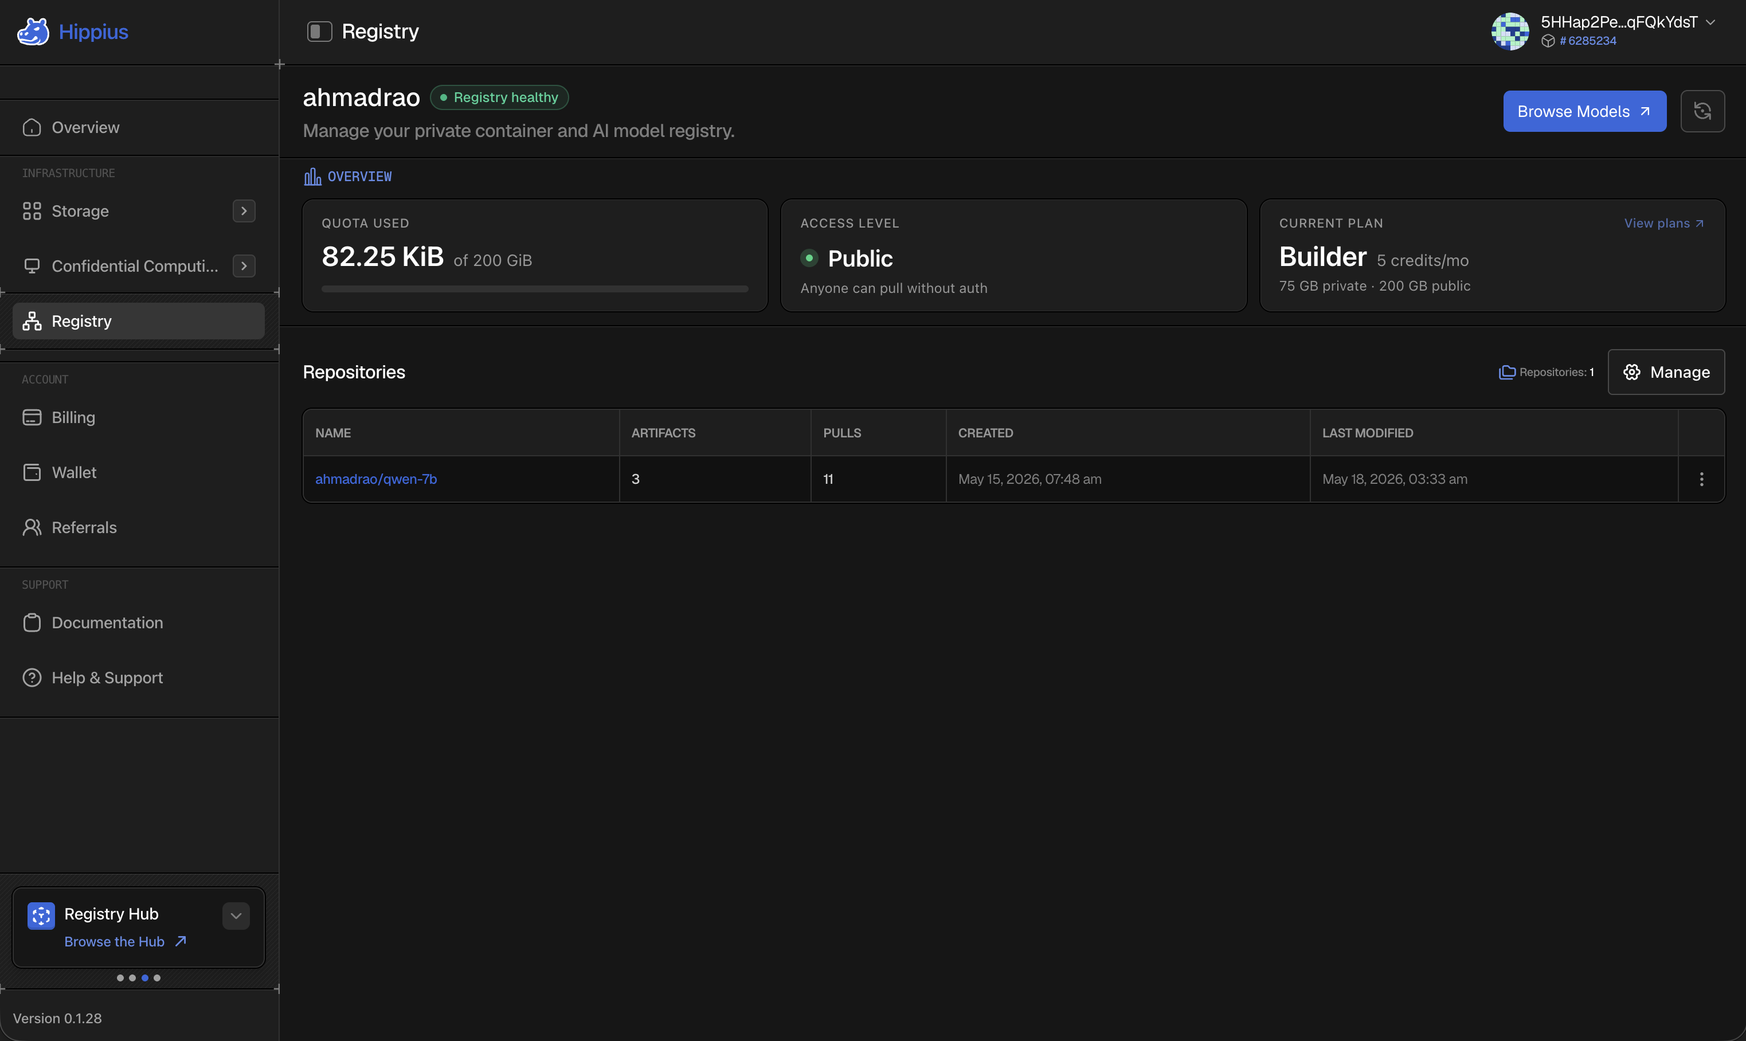Click the Storage grid icon

(32, 211)
